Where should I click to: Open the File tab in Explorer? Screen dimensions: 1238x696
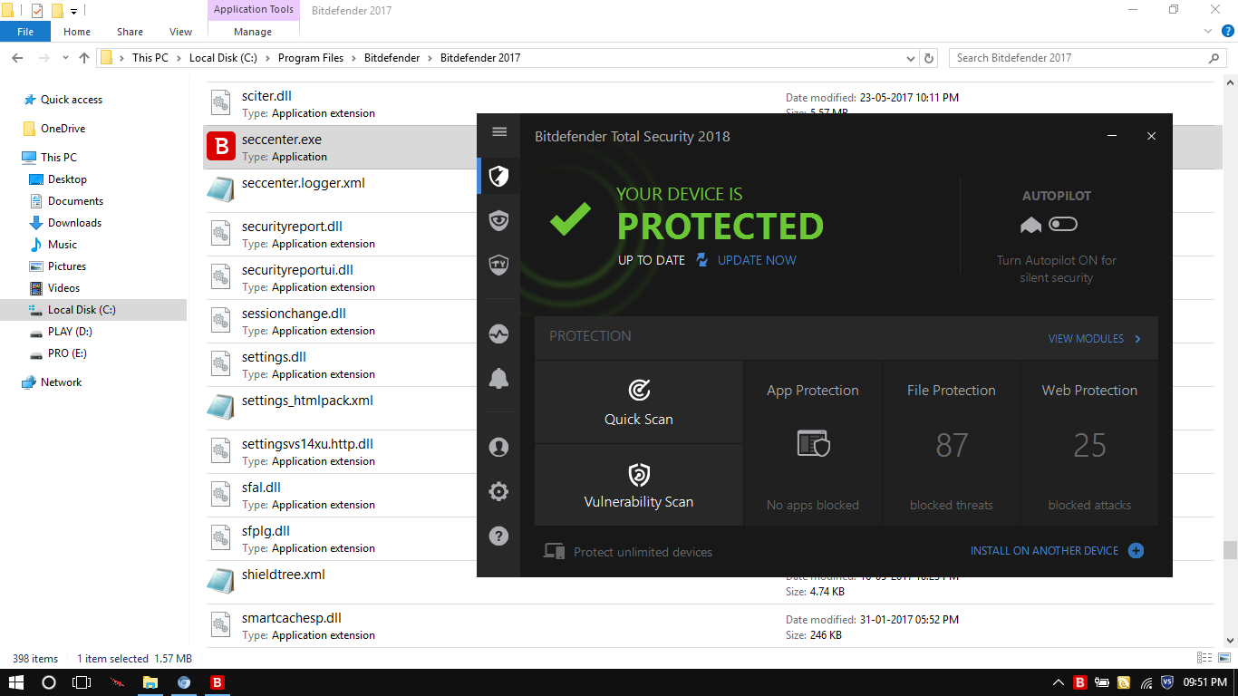[25, 32]
